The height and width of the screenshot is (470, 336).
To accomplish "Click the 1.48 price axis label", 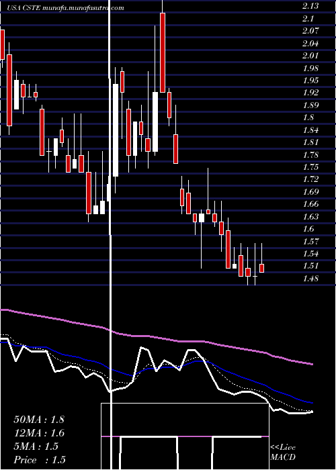I will tap(310, 279).
